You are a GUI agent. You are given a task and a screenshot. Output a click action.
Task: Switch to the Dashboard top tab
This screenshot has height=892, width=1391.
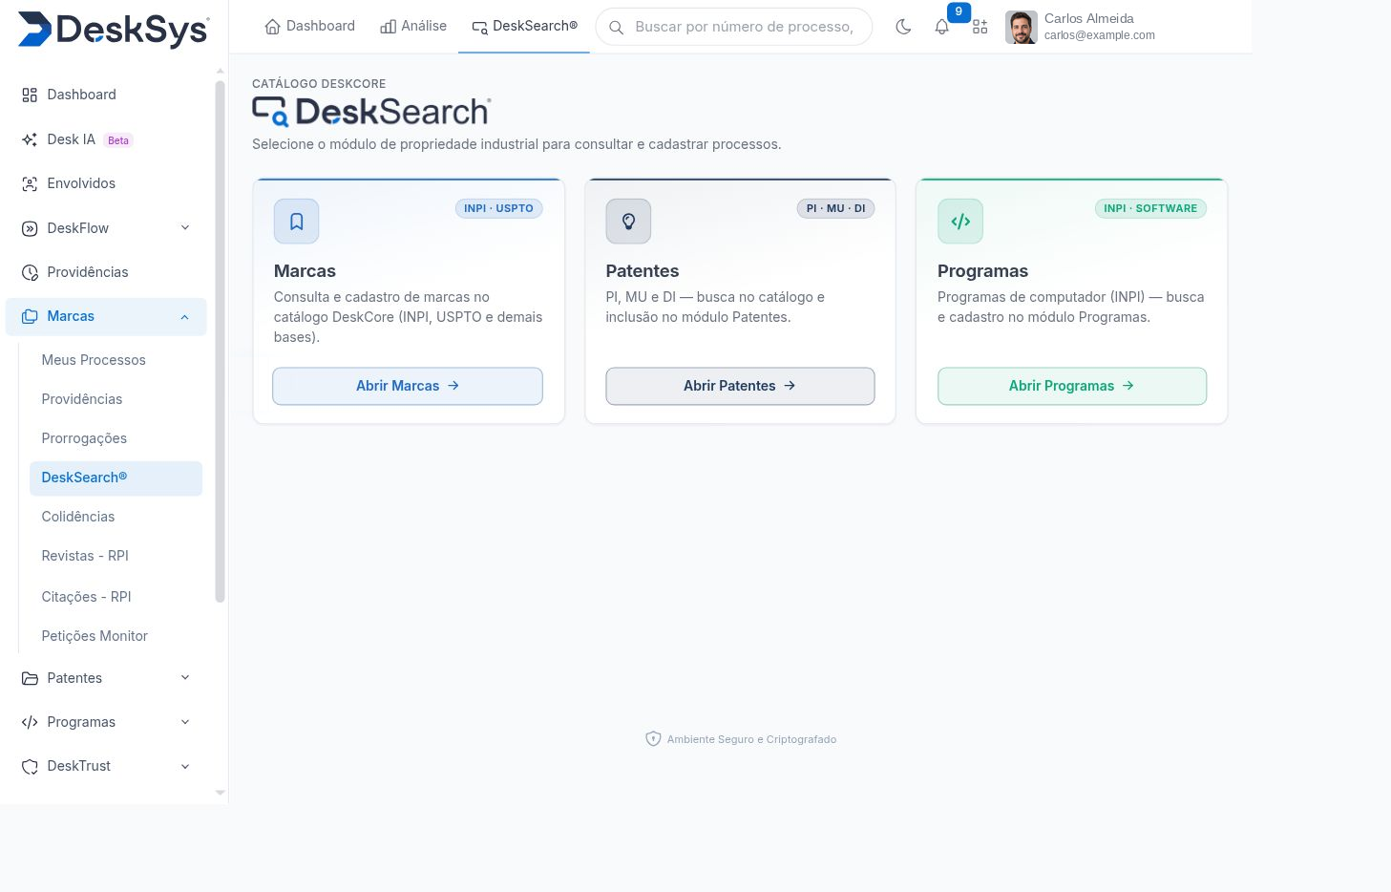pyautogui.click(x=309, y=27)
